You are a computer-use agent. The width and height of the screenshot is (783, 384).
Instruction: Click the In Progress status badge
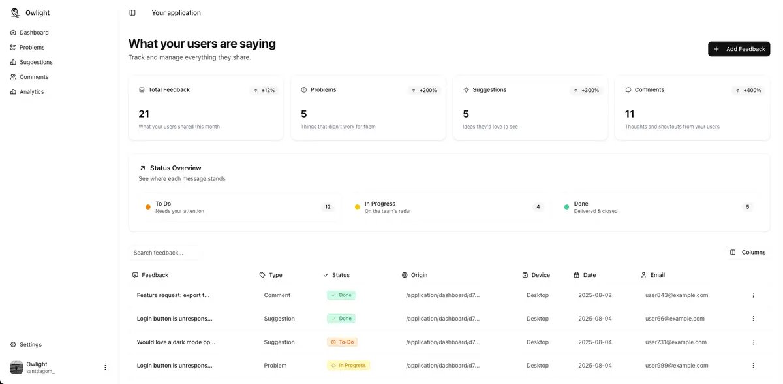click(x=348, y=366)
